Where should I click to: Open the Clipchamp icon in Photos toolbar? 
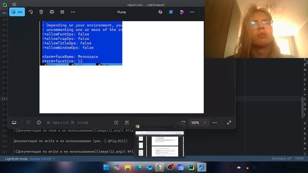(182, 12)
